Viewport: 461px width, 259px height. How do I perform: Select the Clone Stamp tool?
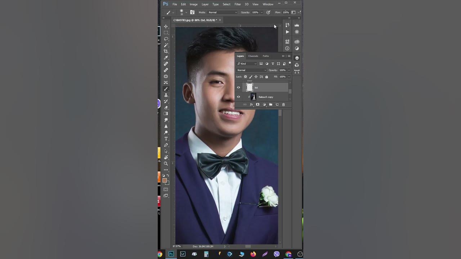point(166,96)
